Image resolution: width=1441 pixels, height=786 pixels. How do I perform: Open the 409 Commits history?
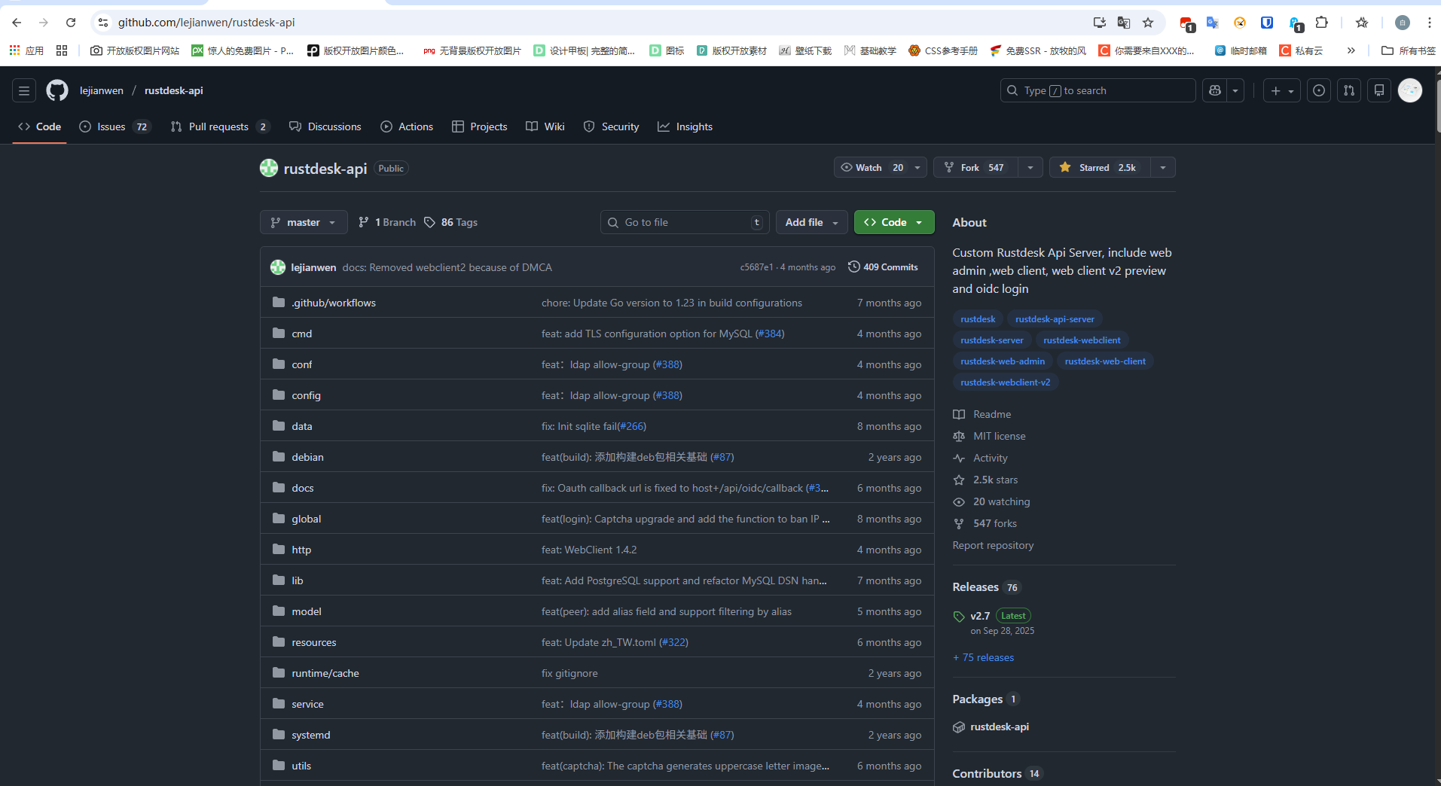pyautogui.click(x=883, y=267)
